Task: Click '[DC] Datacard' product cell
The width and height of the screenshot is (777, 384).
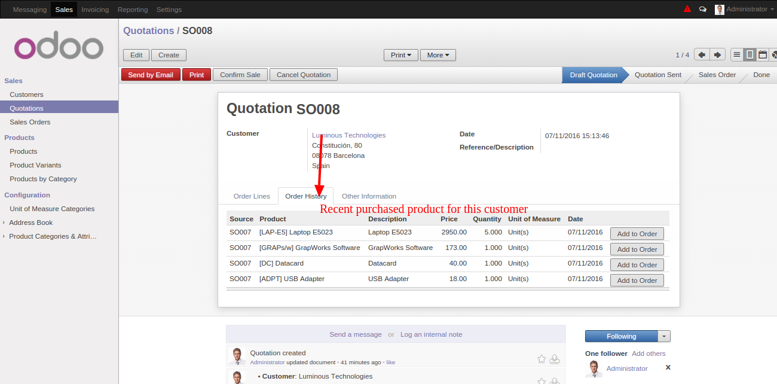Action: point(282,263)
